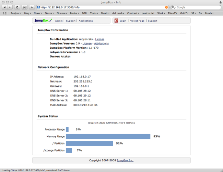Click the platform version 1.1-170
223x172 pixels.
pyautogui.click(x=93, y=48)
